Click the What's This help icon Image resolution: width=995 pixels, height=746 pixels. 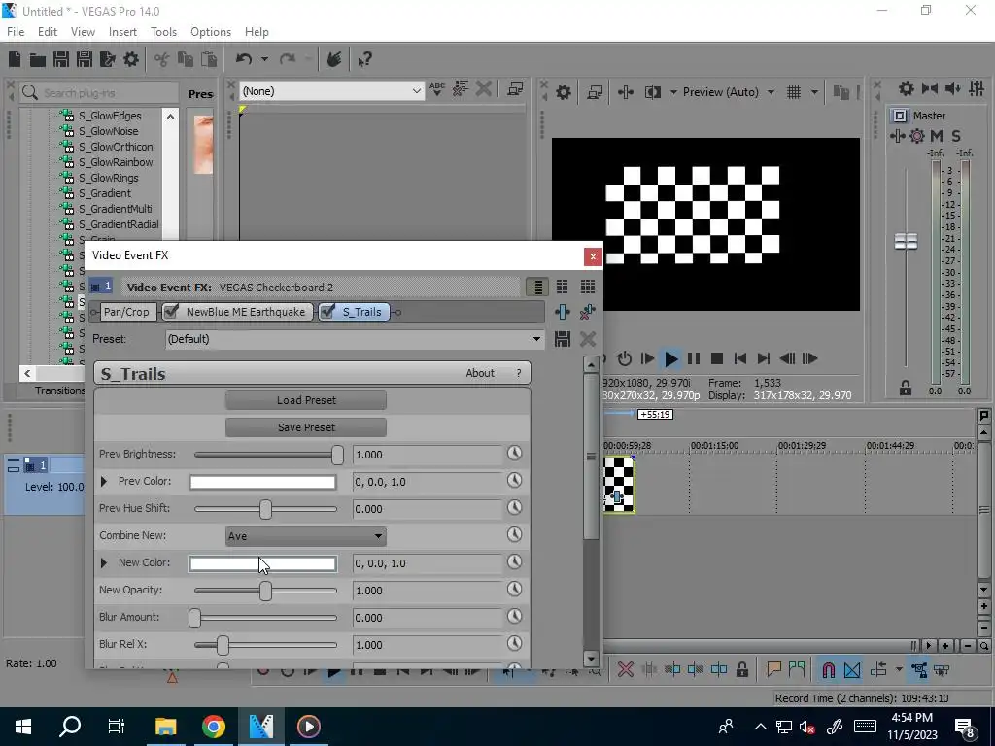point(365,59)
